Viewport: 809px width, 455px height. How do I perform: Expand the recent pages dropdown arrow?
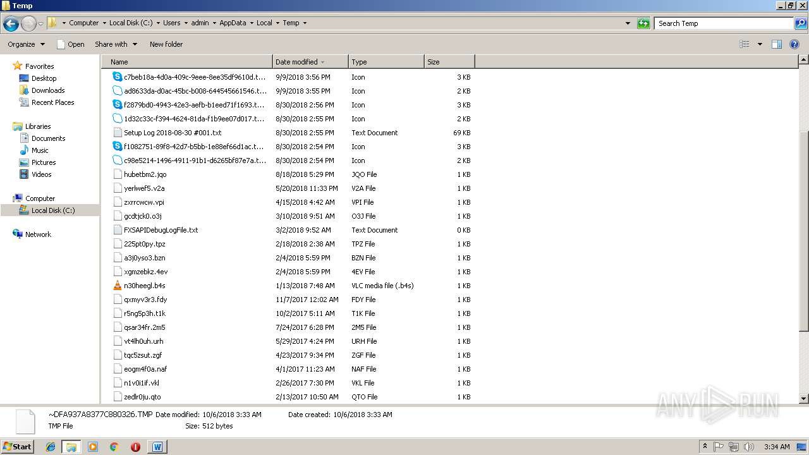[x=40, y=24]
